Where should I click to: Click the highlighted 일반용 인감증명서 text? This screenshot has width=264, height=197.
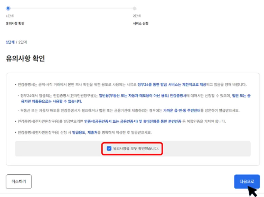tap(143, 96)
